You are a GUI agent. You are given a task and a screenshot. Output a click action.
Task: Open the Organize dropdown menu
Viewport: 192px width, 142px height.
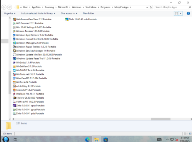[x=10, y=13]
